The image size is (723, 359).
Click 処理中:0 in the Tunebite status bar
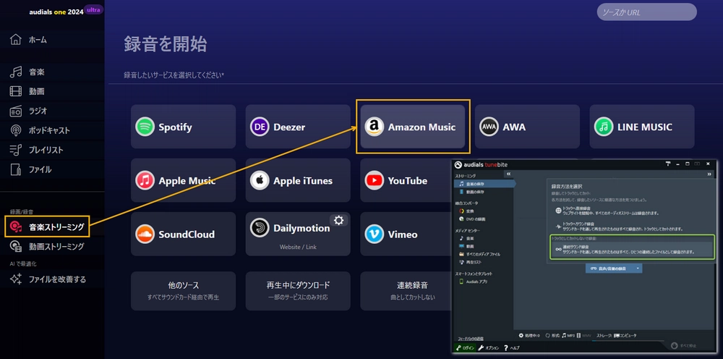tap(529, 335)
